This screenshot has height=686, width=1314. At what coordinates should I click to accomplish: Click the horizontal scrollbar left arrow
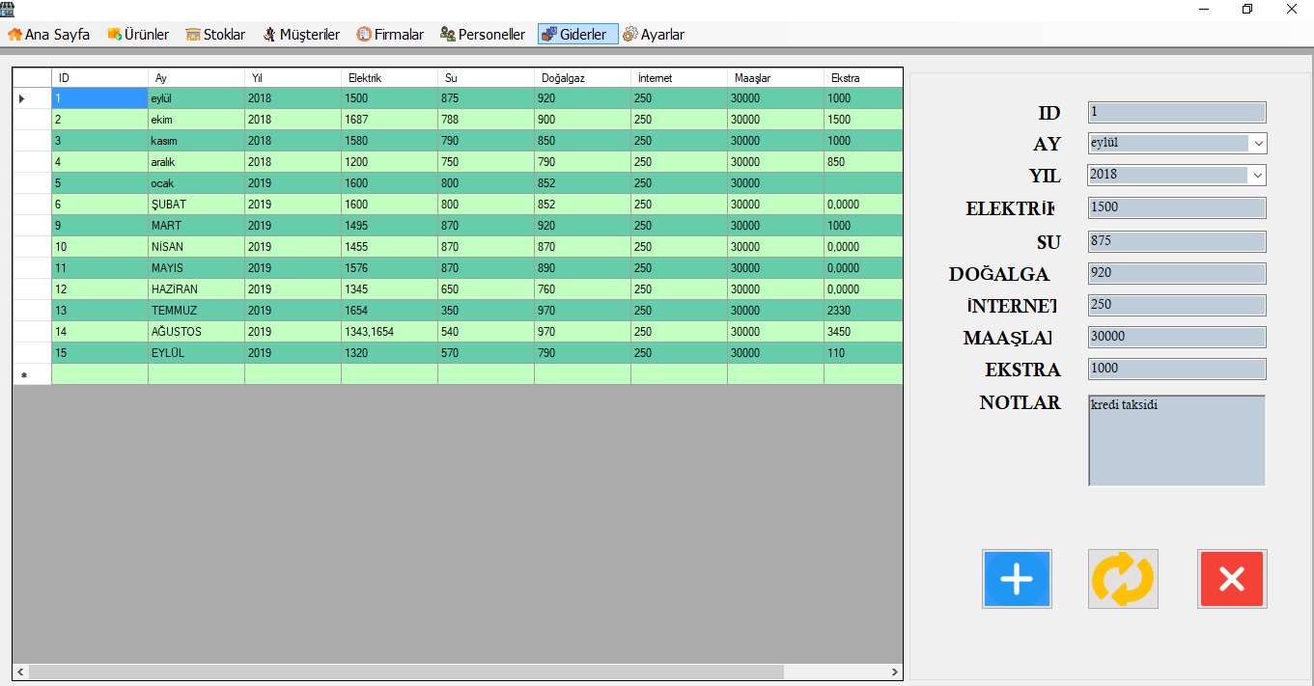point(20,672)
